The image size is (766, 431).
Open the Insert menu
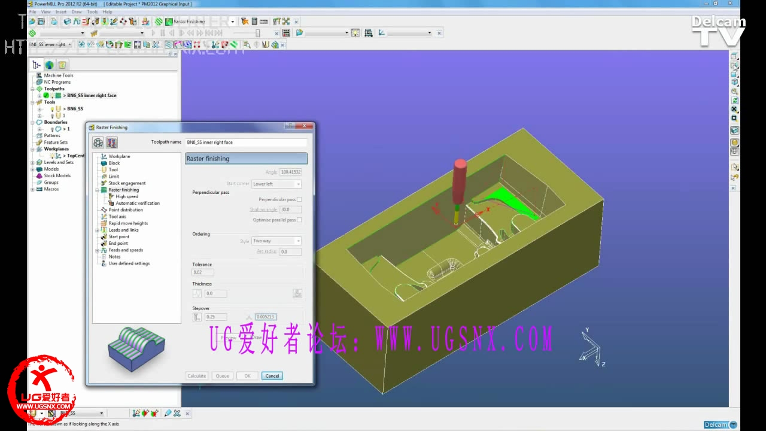pos(61,11)
